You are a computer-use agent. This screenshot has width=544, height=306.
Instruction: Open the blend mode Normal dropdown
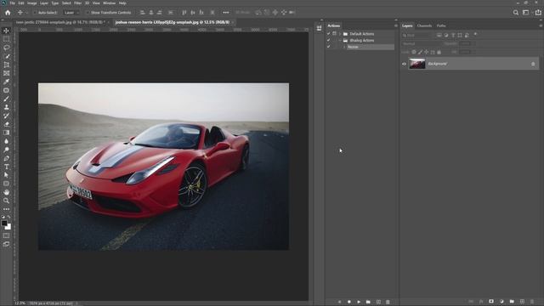pyautogui.click(x=422, y=43)
